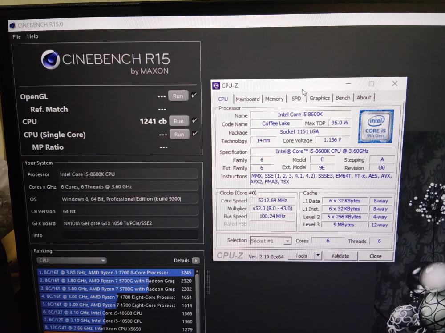Click the CPU-Z title bar icon
The width and height of the screenshot is (445, 333).
click(x=216, y=86)
